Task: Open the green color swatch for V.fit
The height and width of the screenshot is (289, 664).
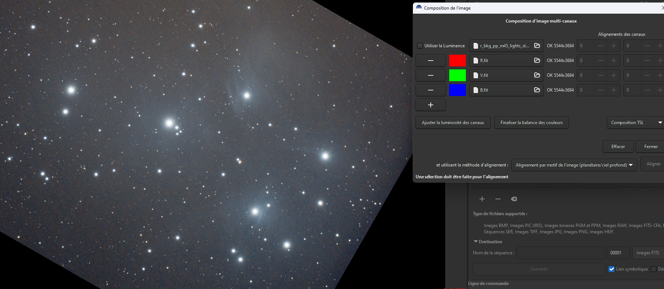Action: coord(457,75)
